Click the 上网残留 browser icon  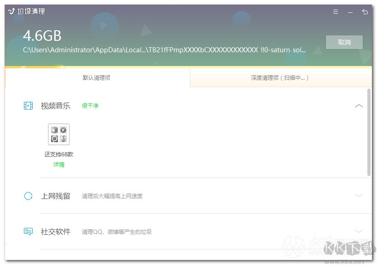[29, 196]
